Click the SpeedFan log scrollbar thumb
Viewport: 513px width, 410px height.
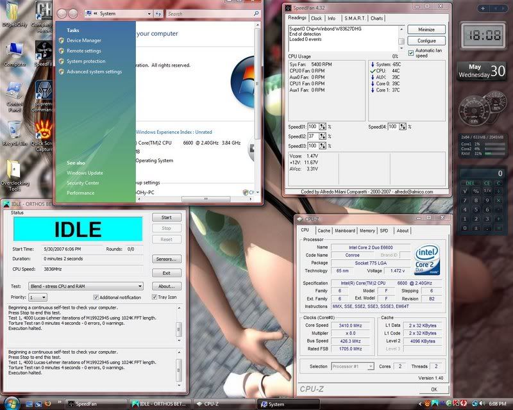click(x=401, y=41)
